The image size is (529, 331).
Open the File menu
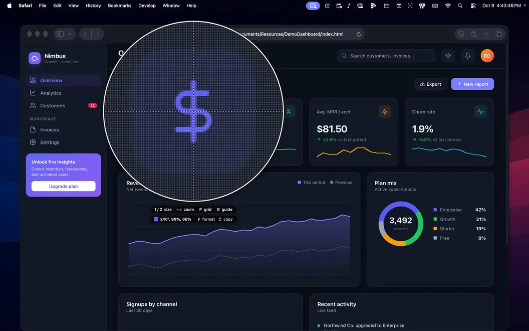(x=43, y=6)
